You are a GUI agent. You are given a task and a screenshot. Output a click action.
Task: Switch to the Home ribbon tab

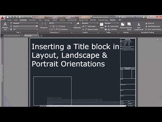pyautogui.click(x=9, y=20)
